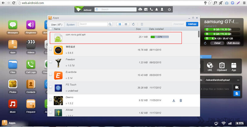Click the Add device button
Image resolution: width=247 pixels, height=127 pixels.
click(233, 43)
